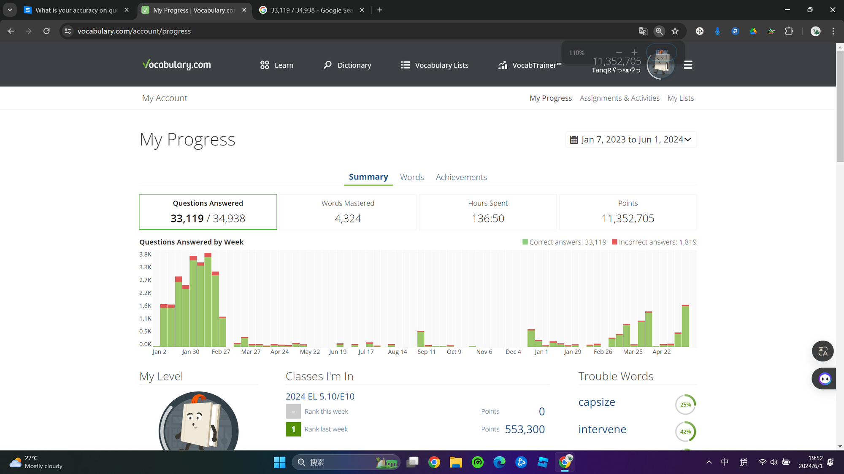Switch to the Achievements tab
844x474 pixels.
461,177
